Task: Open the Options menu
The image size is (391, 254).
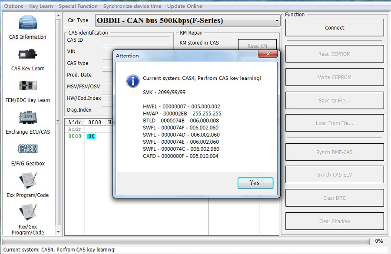Action: coord(13,6)
